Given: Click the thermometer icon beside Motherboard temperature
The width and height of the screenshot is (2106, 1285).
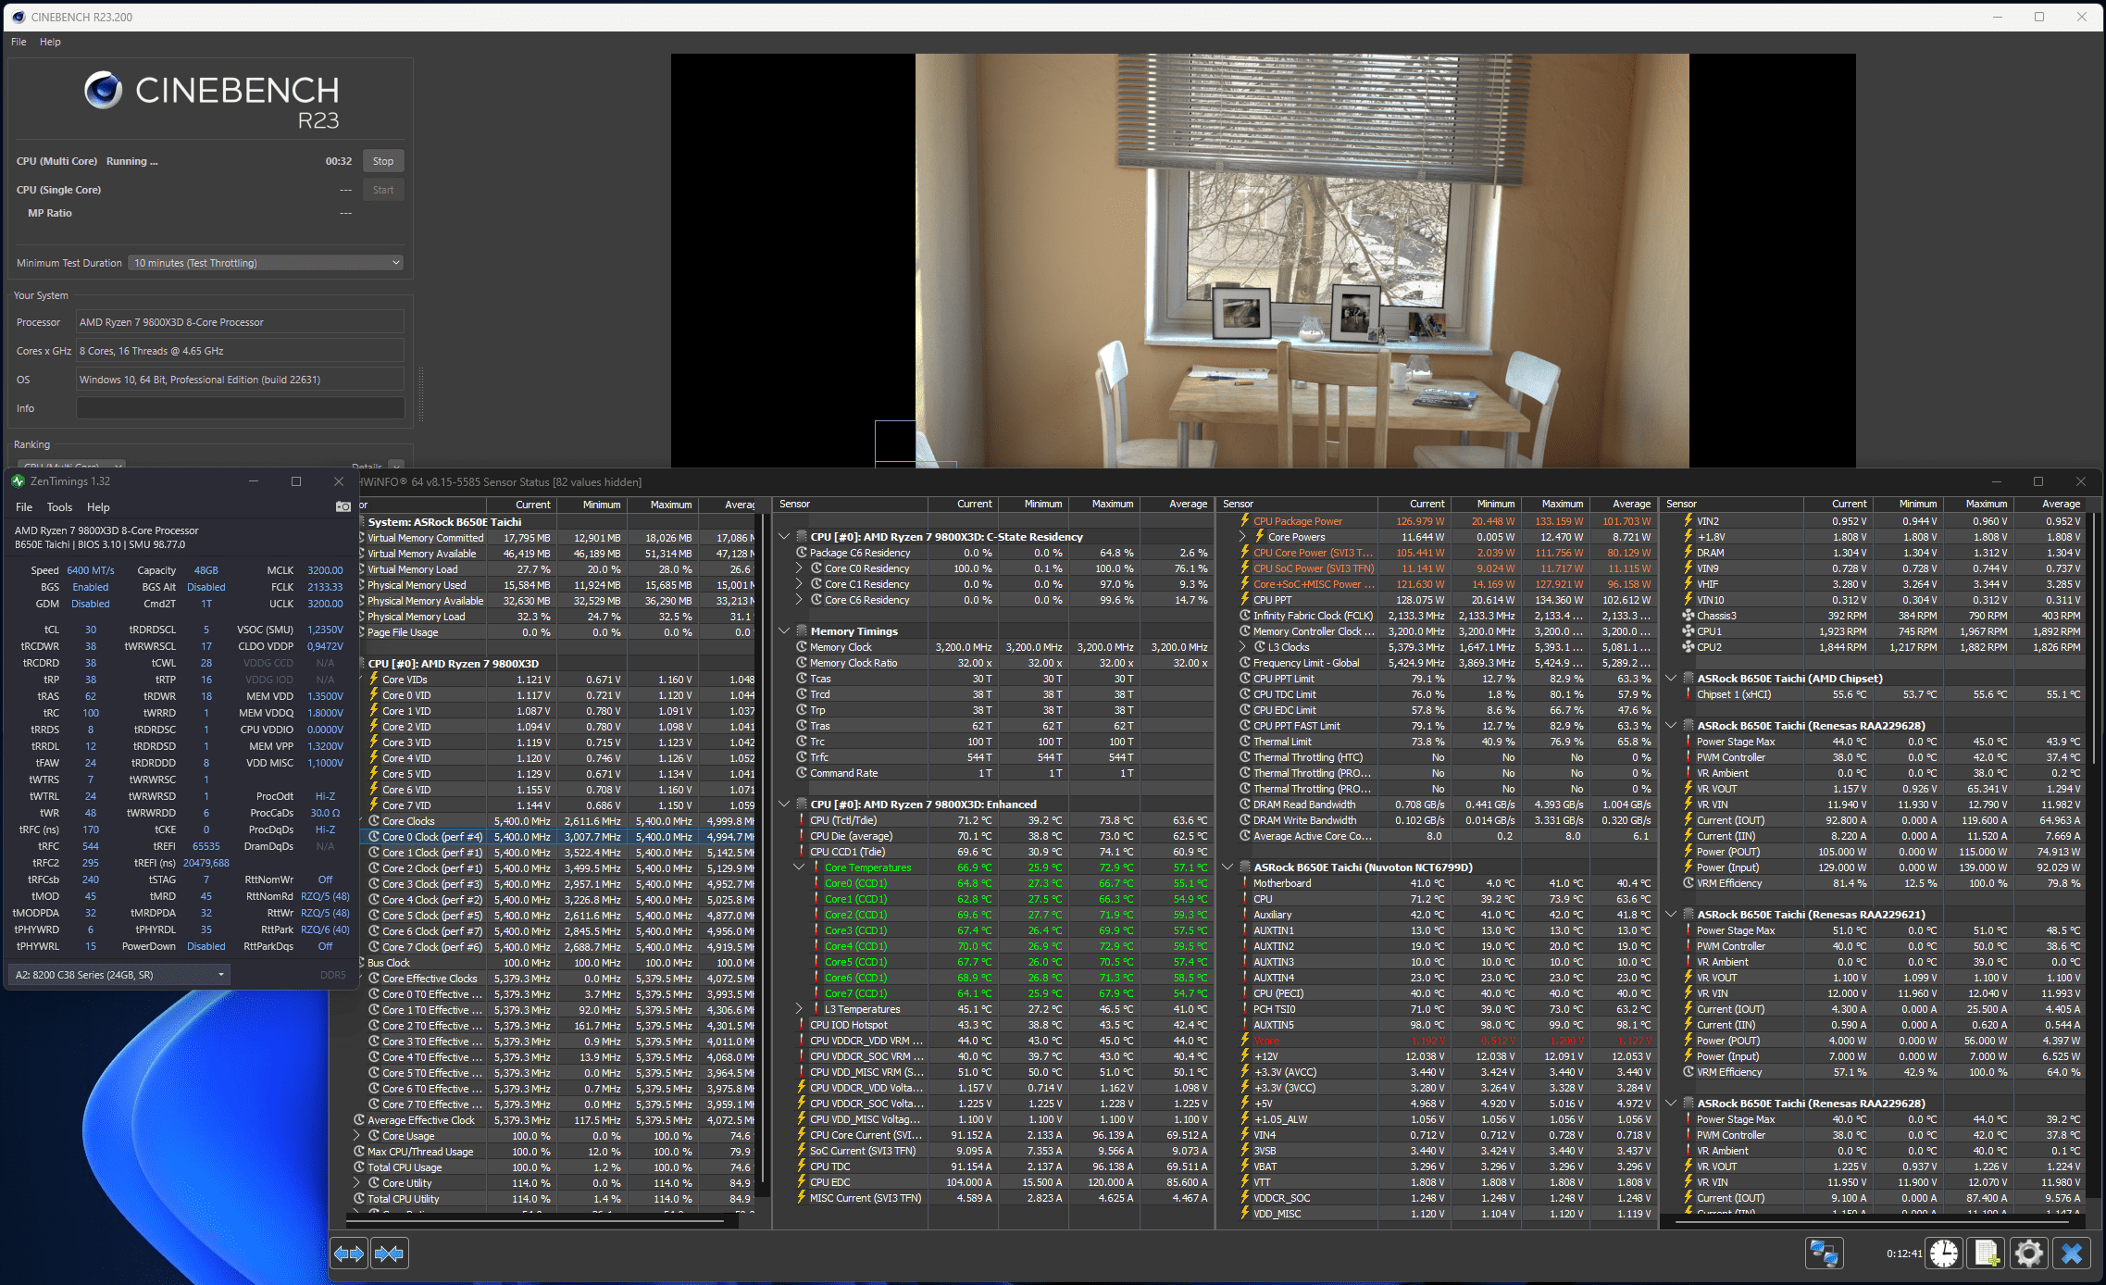Looking at the screenshot, I should pos(1245,883).
